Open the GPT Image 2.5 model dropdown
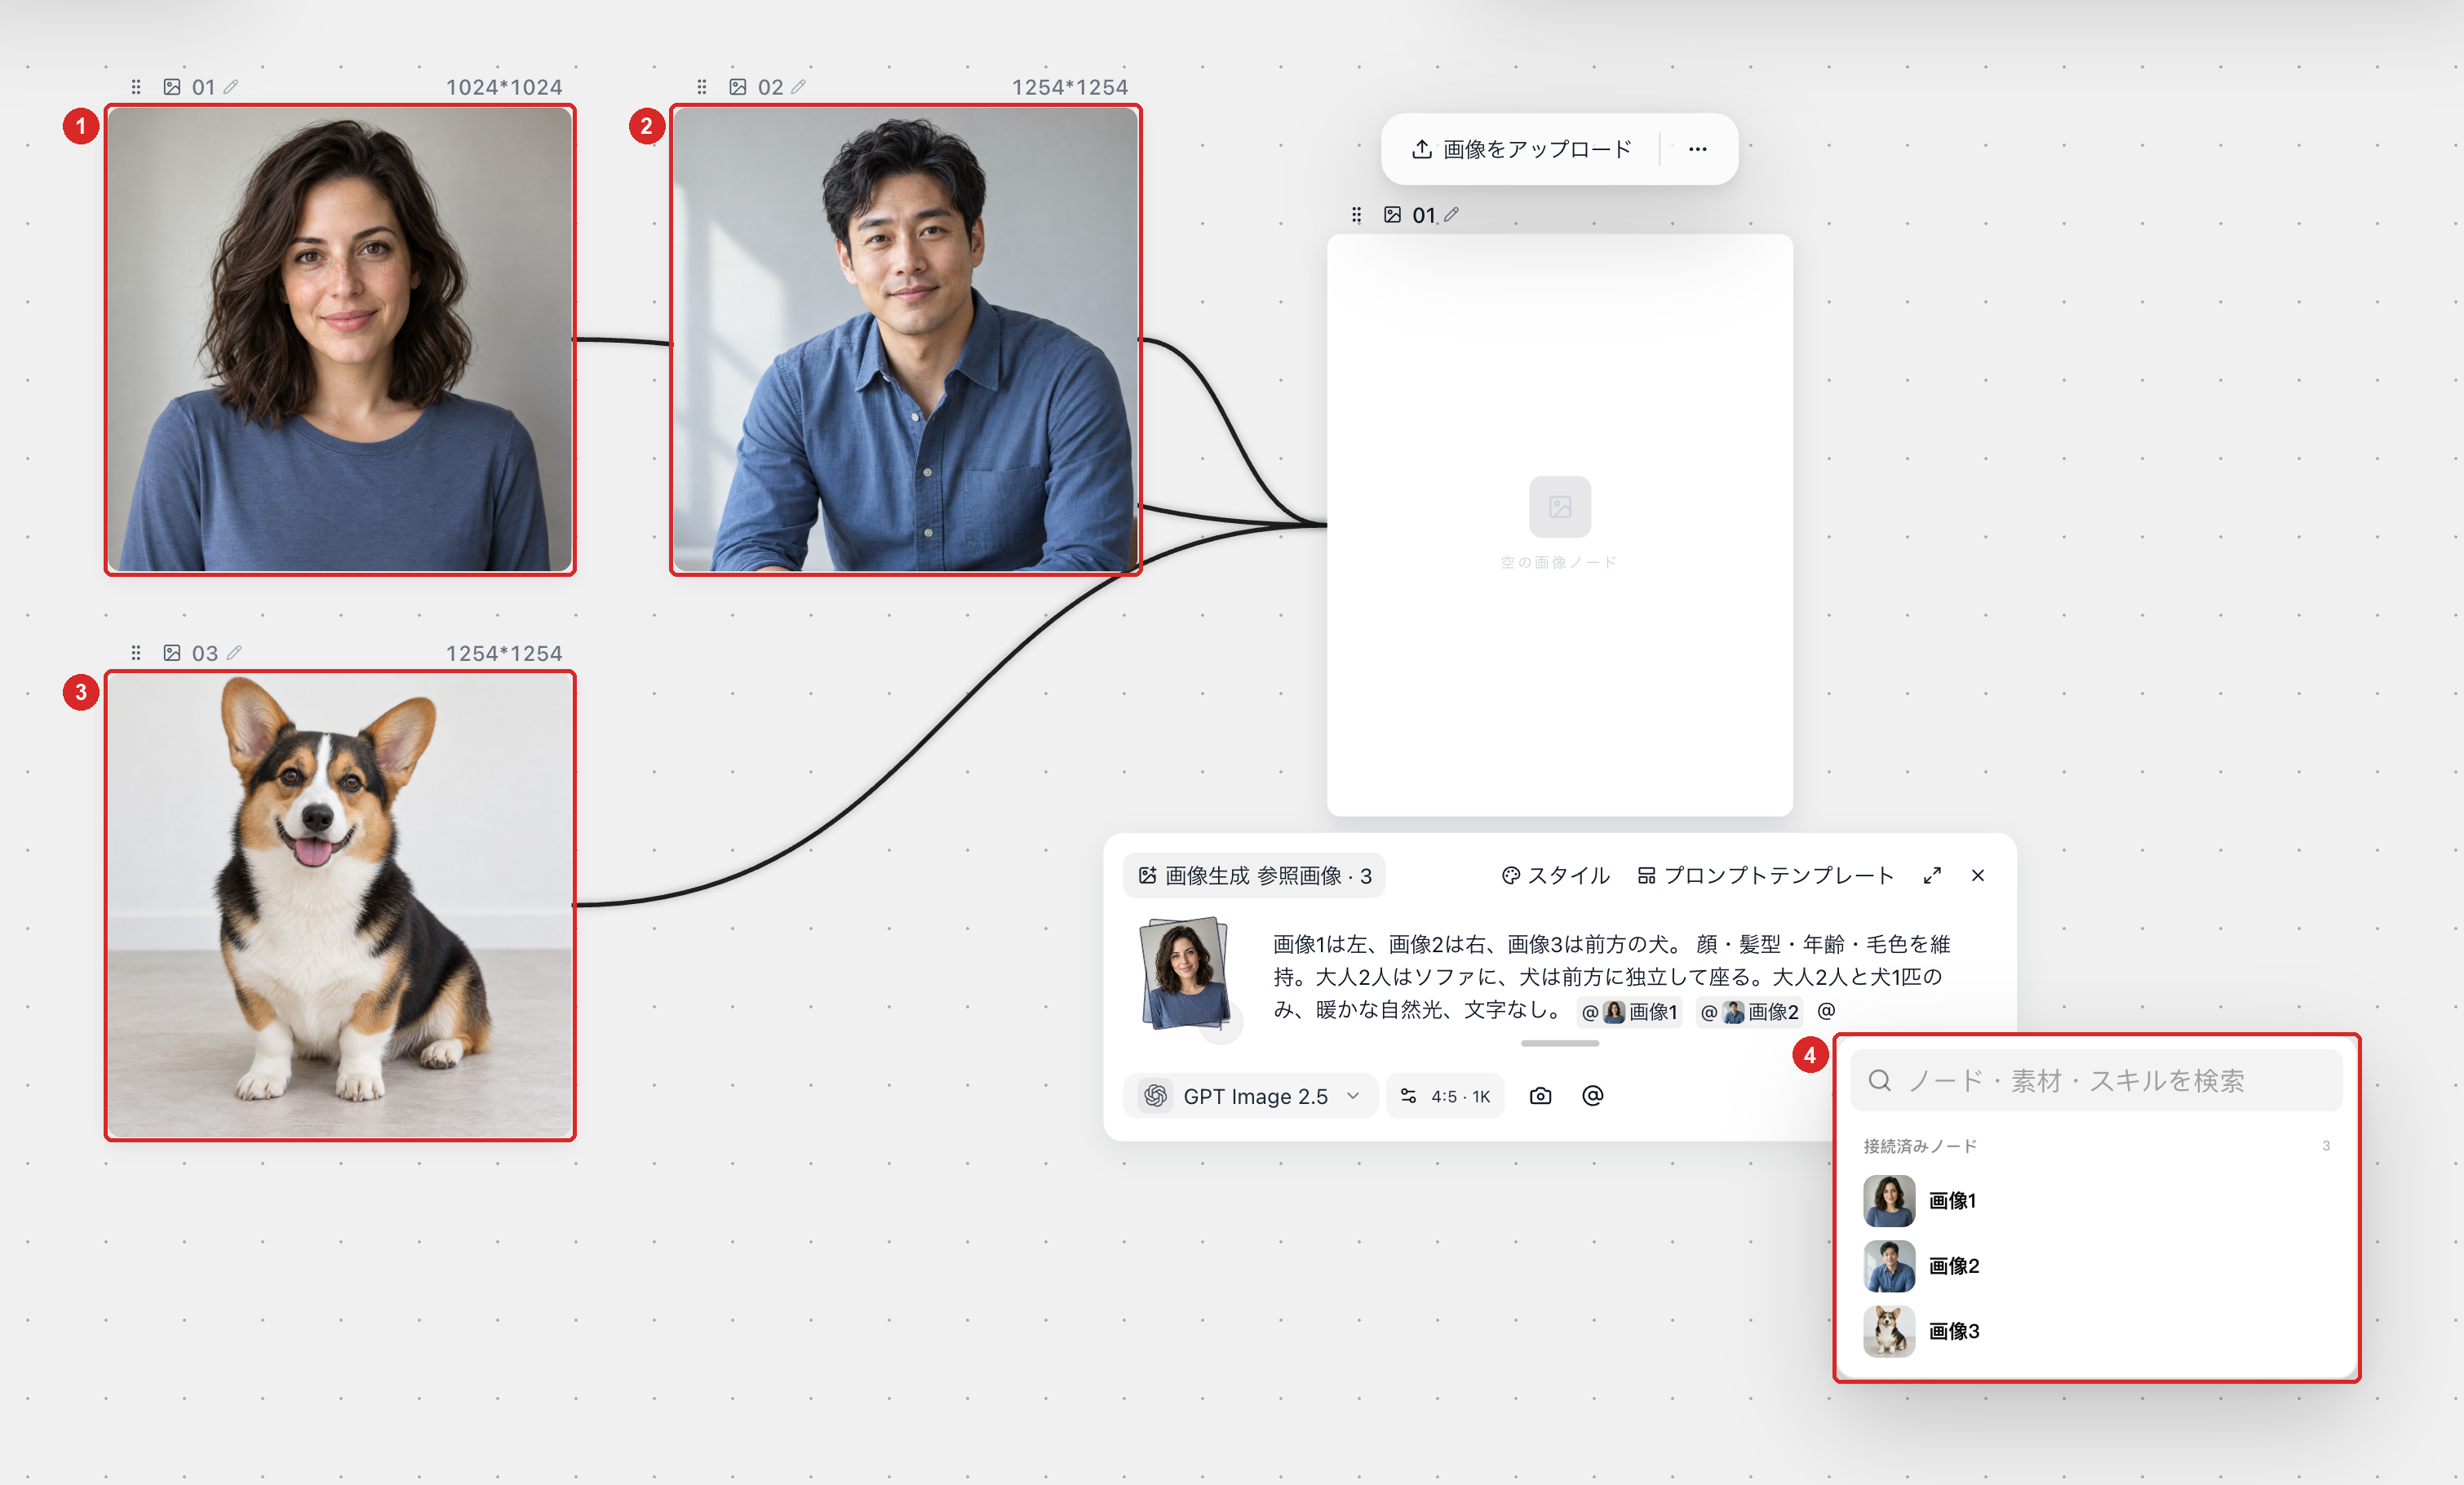This screenshot has height=1485, width=2464. pyautogui.click(x=1251, y=1096)
